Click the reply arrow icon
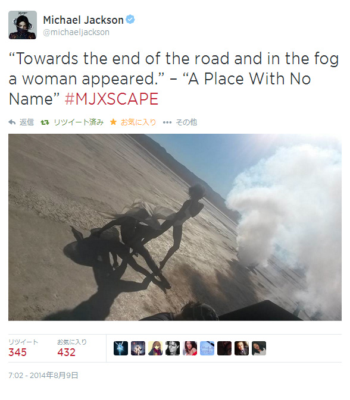The image size is (350, 400). [12, 122]
